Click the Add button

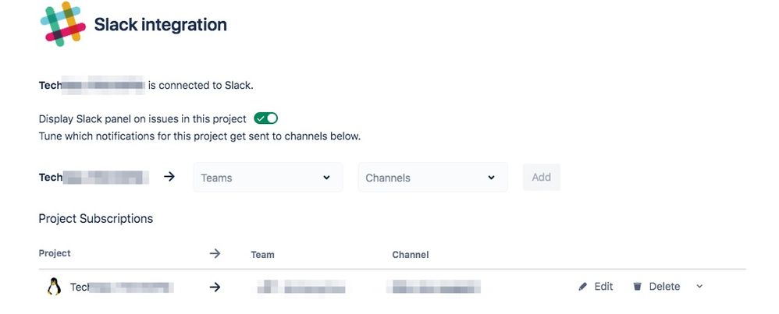(542, 177)
